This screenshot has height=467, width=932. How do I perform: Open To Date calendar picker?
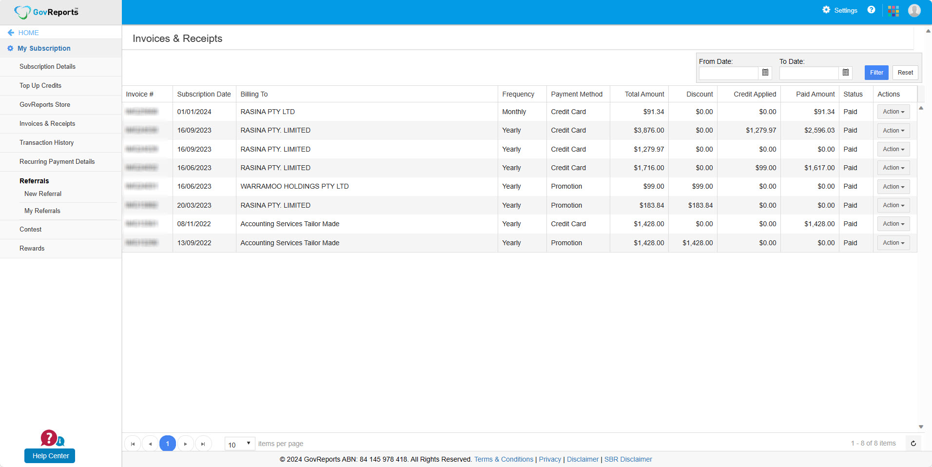(846, 73)
